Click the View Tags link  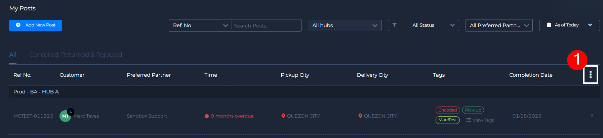[480, 120]
